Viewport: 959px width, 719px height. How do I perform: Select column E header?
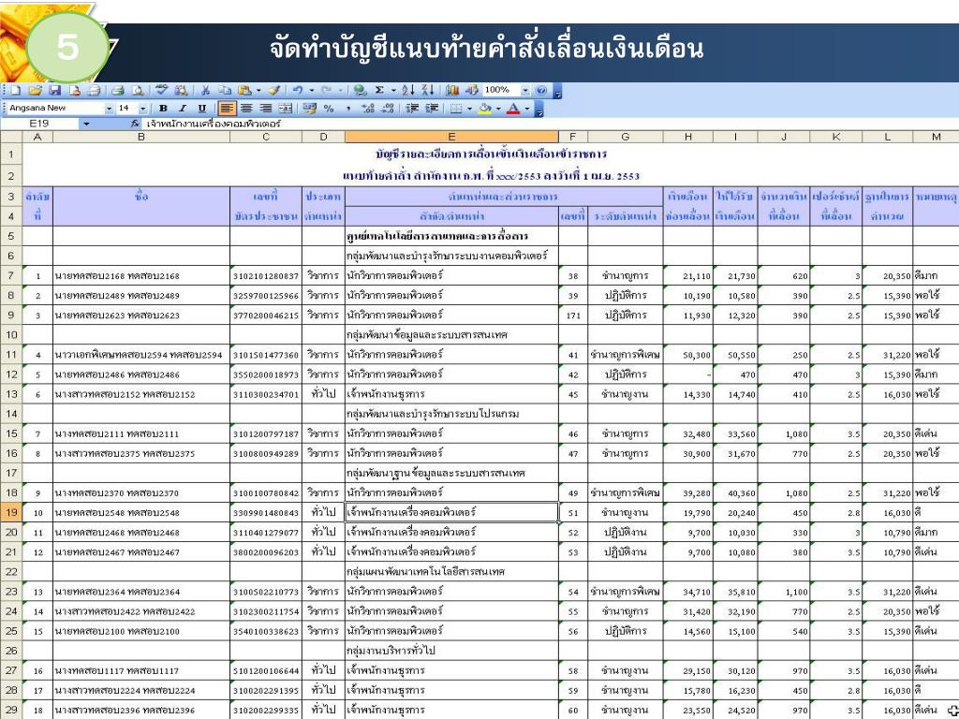[451, 137]
